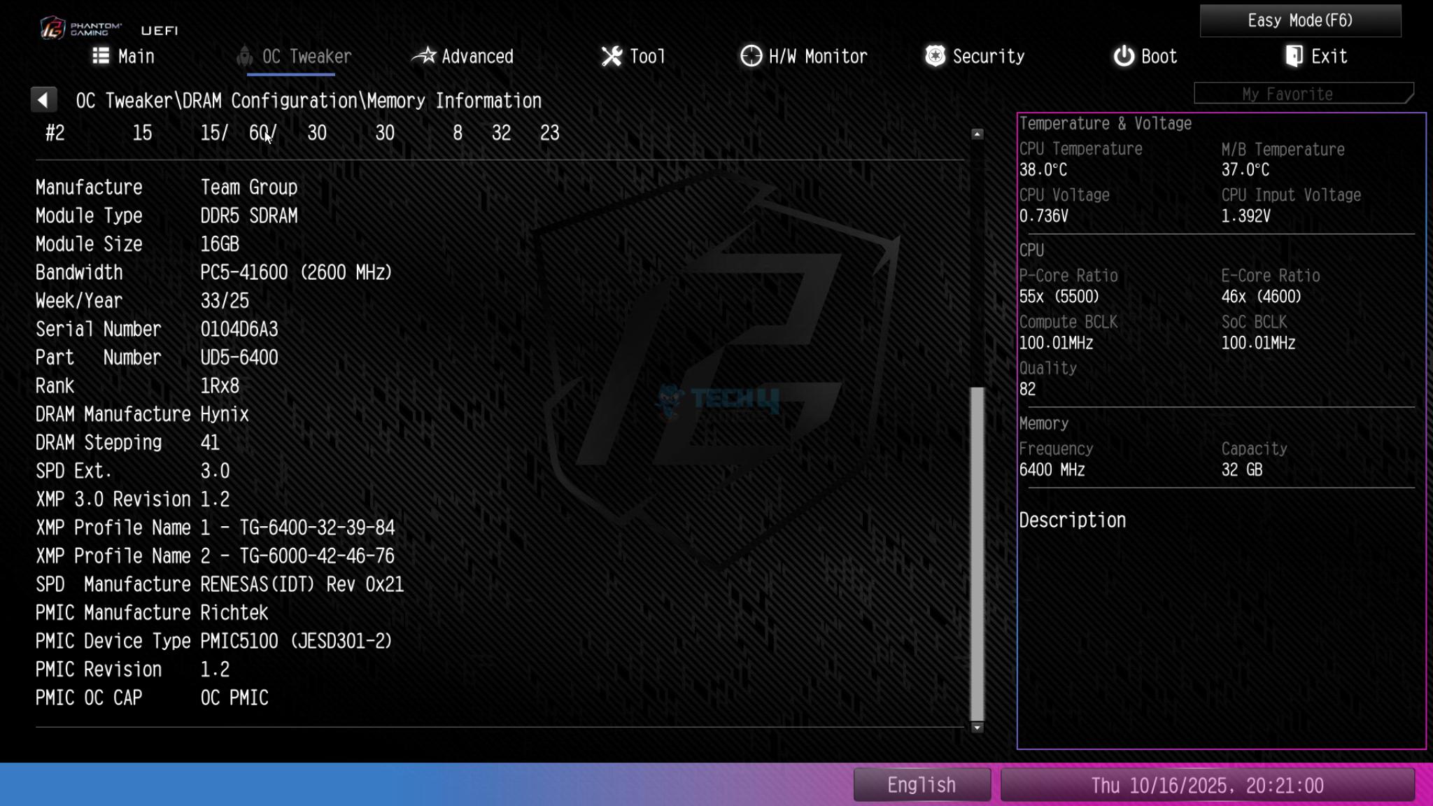Open the H/W Monitor tab
Image resolution: width=1433 pixels, height=806 pixels.
pyautogui.click(x=817, y=56)
